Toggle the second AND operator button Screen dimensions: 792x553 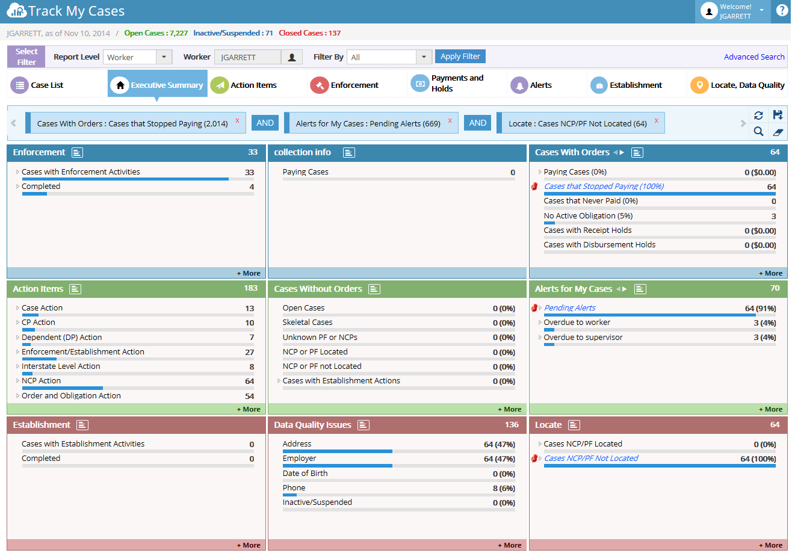pyautogui.click(x=478, y=123)
